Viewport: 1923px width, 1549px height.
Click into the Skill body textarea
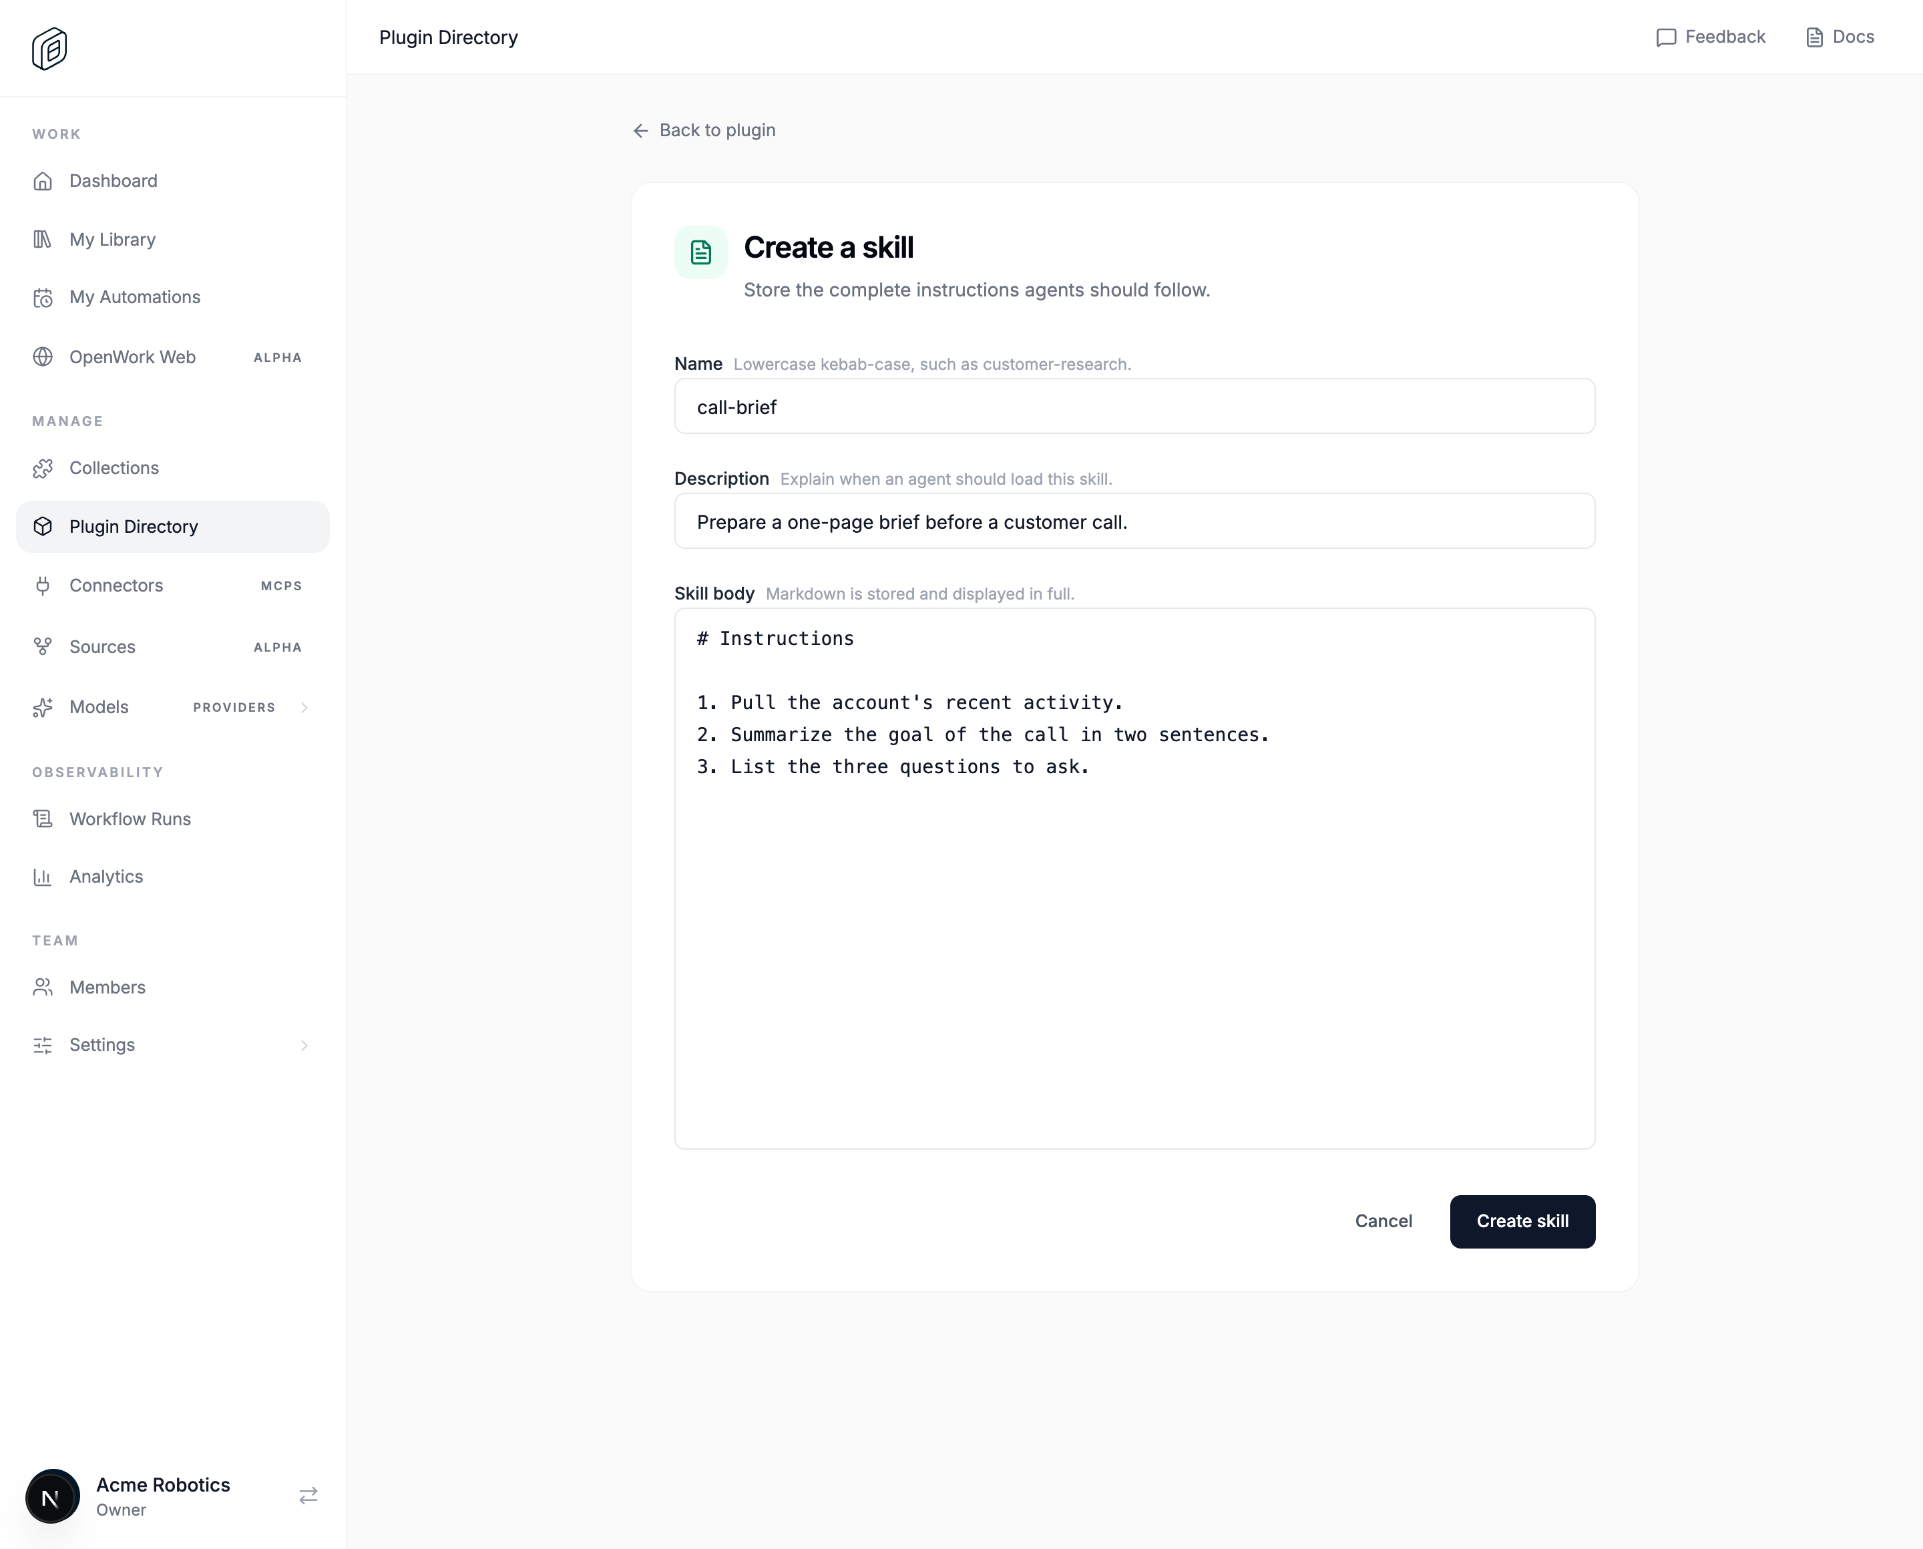(1134, 879)
